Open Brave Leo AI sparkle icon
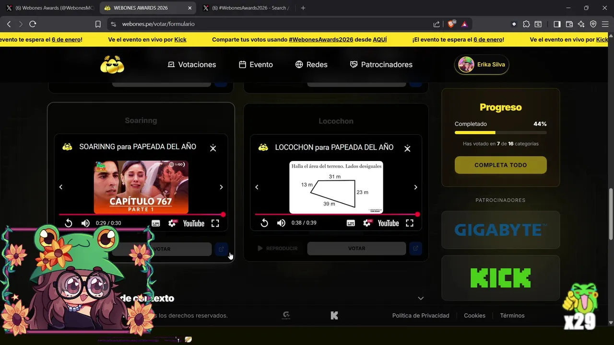 click(581, 24)
